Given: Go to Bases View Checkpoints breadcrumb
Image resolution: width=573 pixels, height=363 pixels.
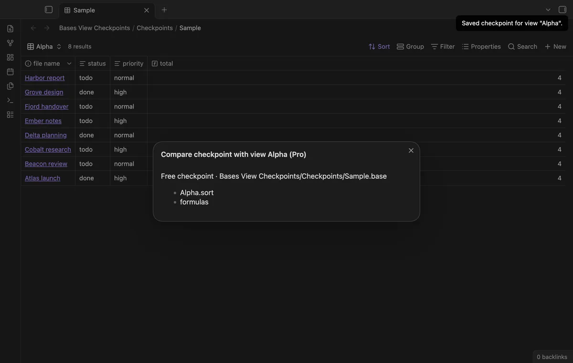Looking at the screenshot, I should click(x=95, y=28).
